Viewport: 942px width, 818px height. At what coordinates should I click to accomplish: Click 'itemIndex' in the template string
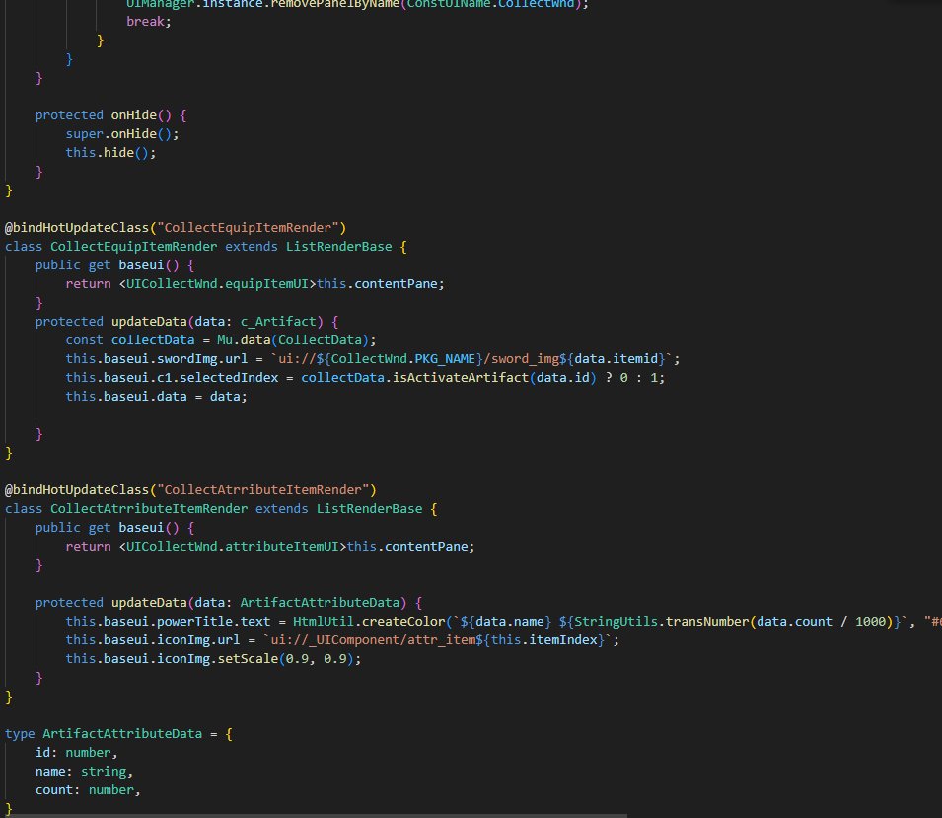(x=563, y=639)
